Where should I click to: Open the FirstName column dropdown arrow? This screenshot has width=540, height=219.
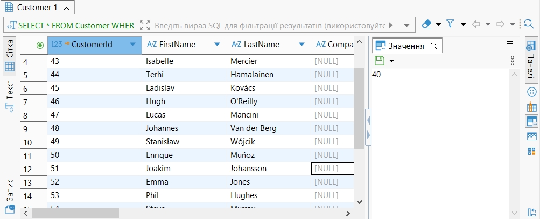(217, 44)
